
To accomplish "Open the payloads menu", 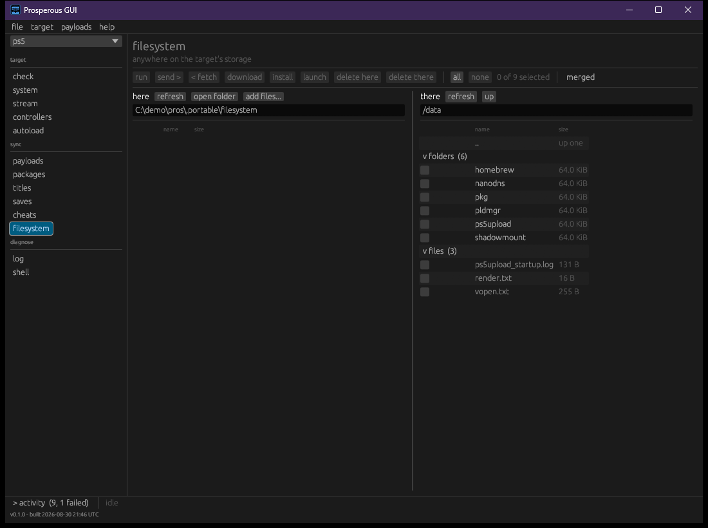I will click(x=77, y=26).
